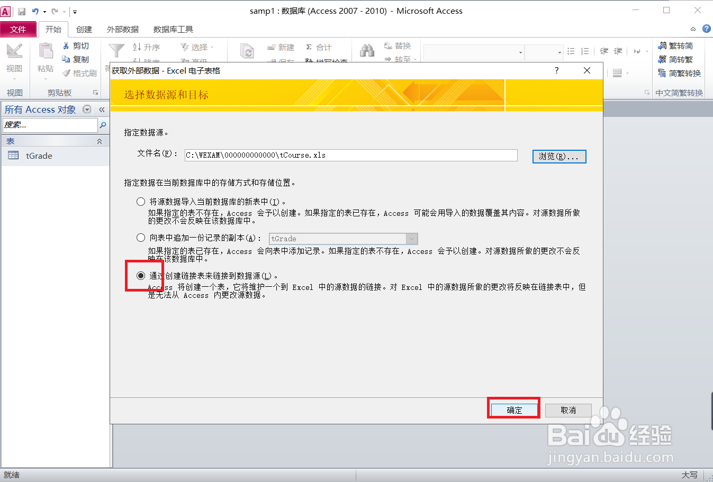This screenshot has width=713, height=482.
Task: Open the Customize Quick Access Toolbar arrow
Action: 75,12
